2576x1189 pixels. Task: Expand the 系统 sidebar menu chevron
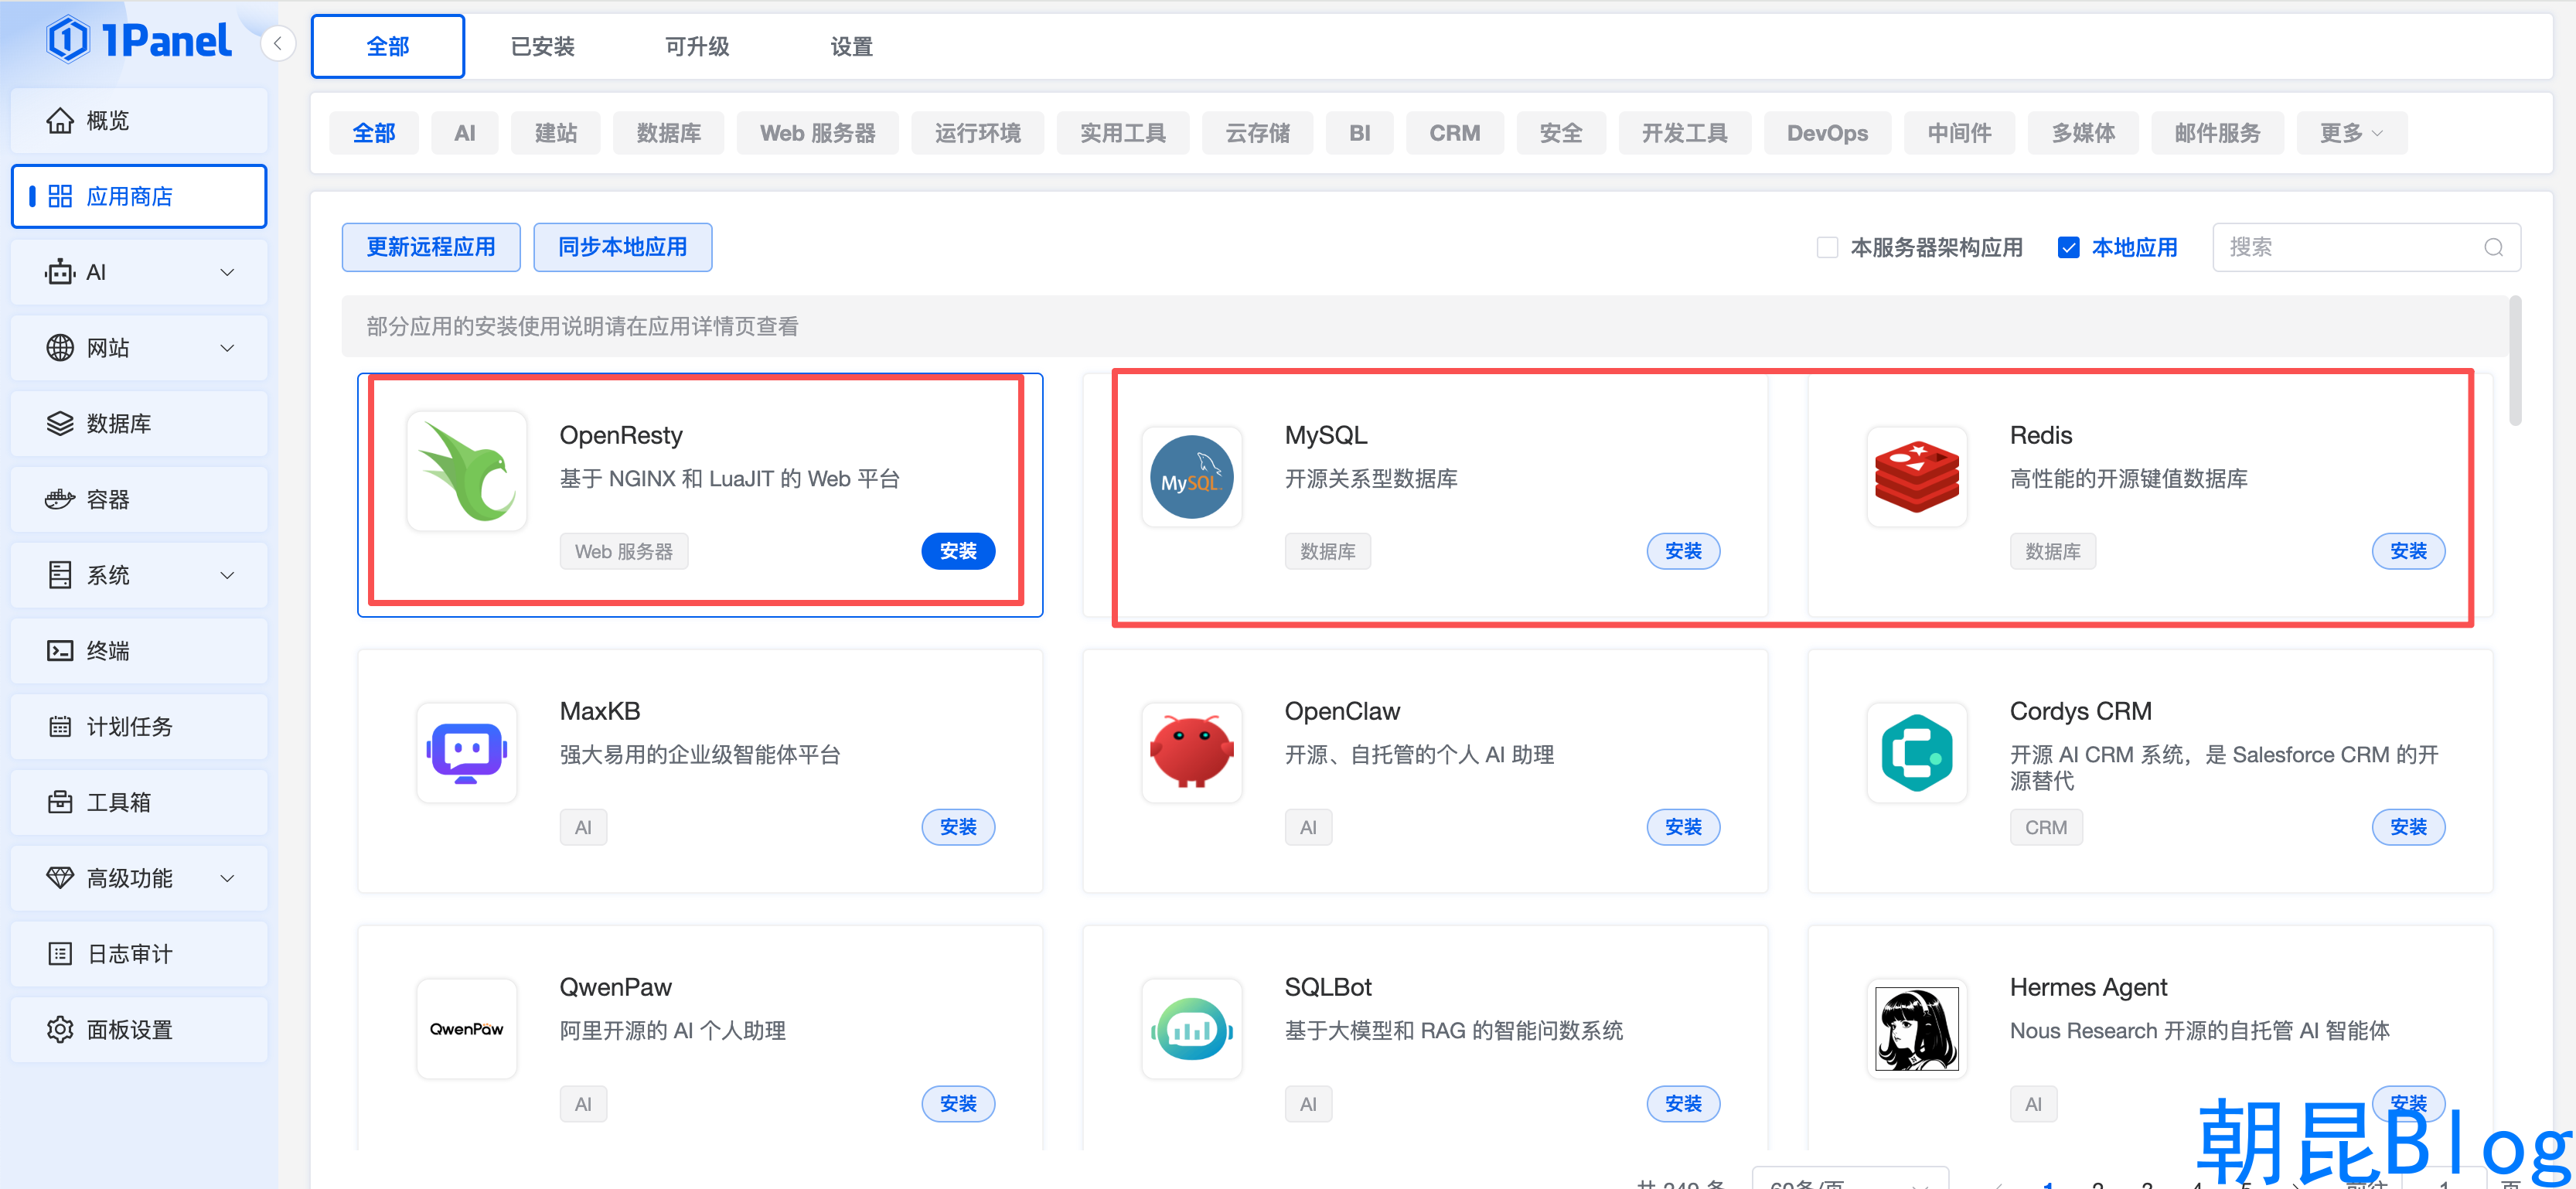[228, 575]
